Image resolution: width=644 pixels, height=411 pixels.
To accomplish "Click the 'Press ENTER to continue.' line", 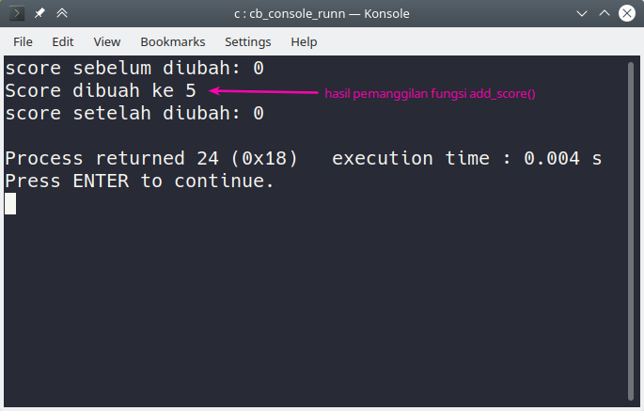I will point(140,182).
